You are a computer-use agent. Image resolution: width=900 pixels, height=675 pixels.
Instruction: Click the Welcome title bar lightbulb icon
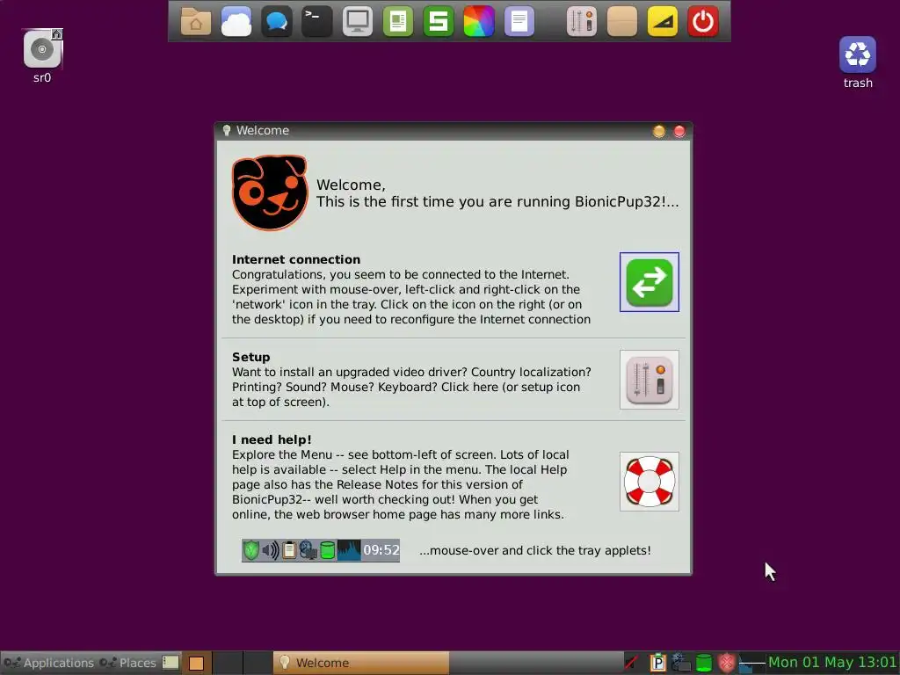[227, 131]
